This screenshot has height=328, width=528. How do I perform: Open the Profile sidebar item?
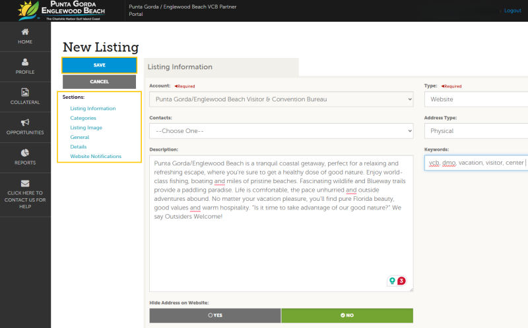click(25, 67)
